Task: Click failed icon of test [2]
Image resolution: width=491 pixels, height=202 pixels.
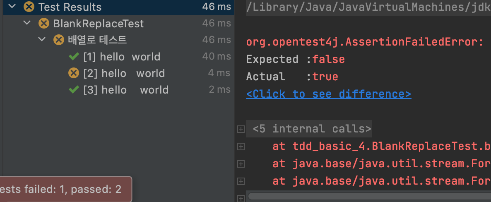Action: click(74, 73)
